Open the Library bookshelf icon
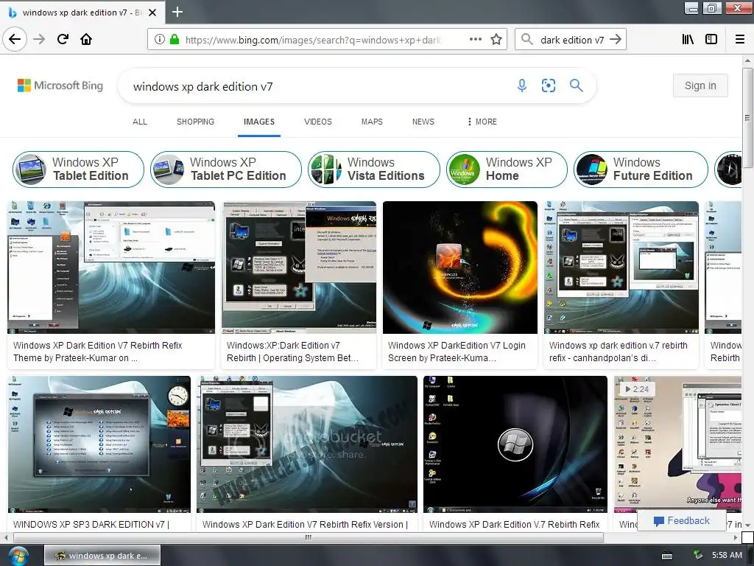Screen dimensions: 754x566 (688, 40)
